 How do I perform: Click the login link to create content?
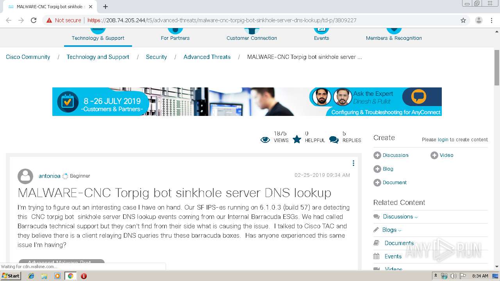coord(443,140)
